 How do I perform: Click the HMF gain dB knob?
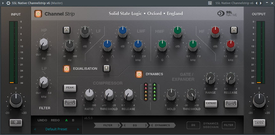point(178,32)
